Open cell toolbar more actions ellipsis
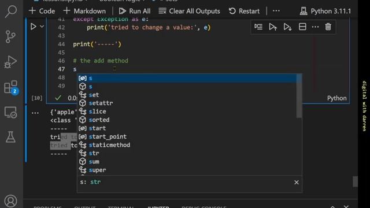The image size is (370, 208). [x=315, y=27]
